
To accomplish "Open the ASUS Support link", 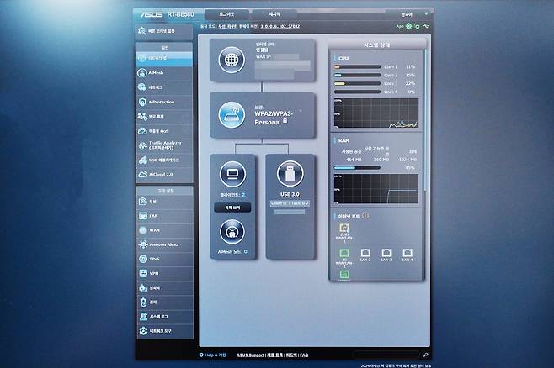I will click(x=250, y=355).
